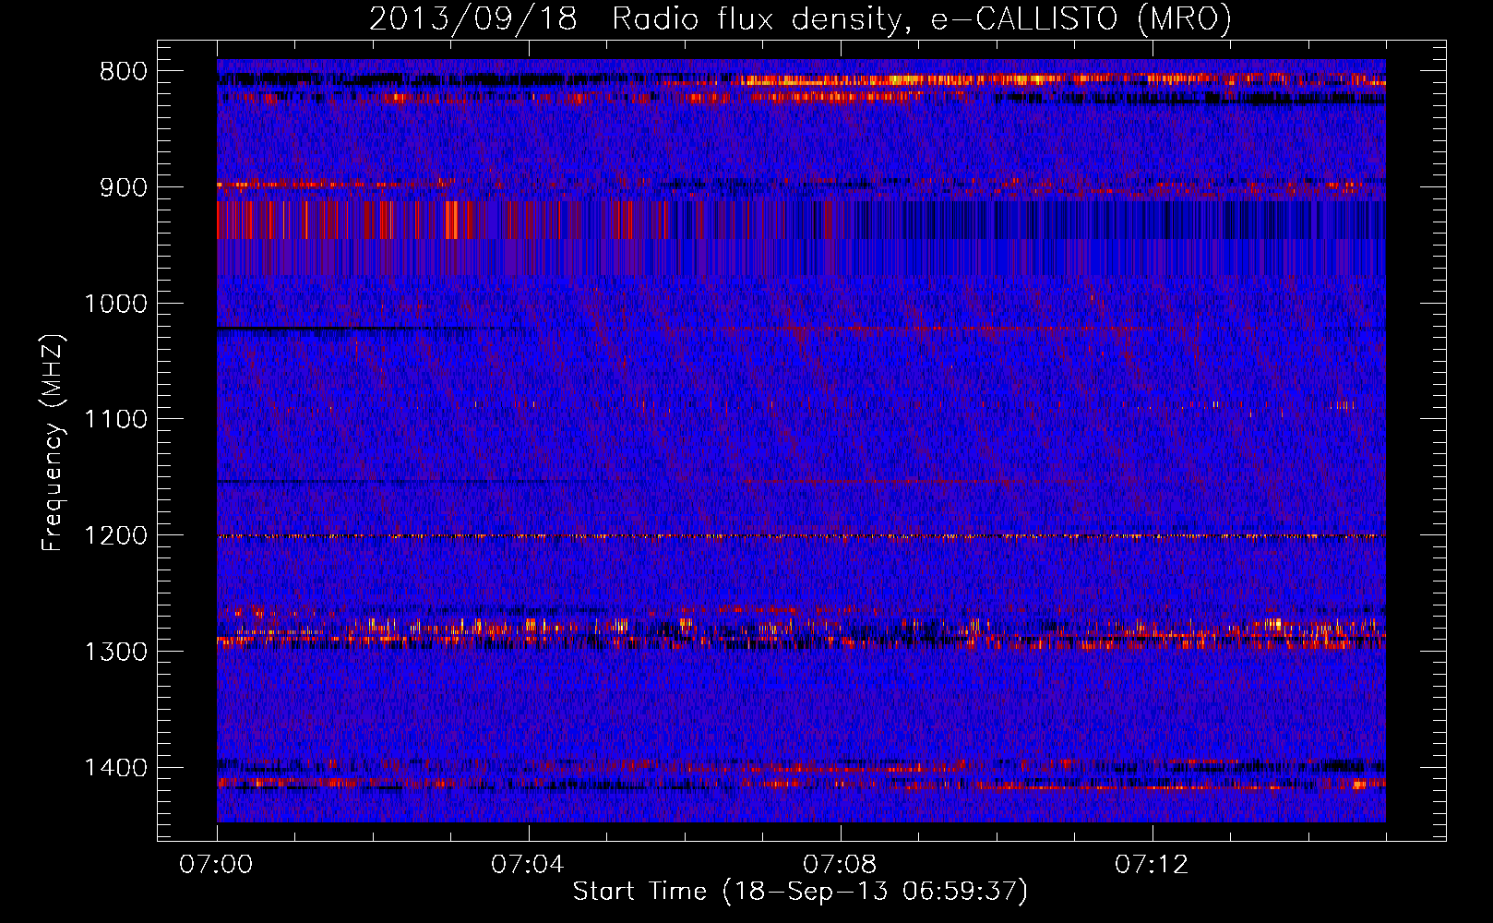This screenshot has height=923, width=1493.
Task: Click the 'Start Time (18-Sep-13 06:59:37)' axis label
Action: click(801, 892)
